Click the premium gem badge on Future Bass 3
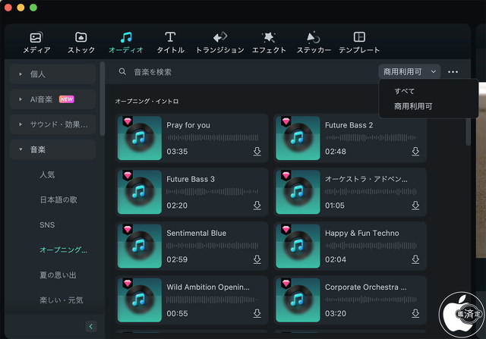 (128, 175)
